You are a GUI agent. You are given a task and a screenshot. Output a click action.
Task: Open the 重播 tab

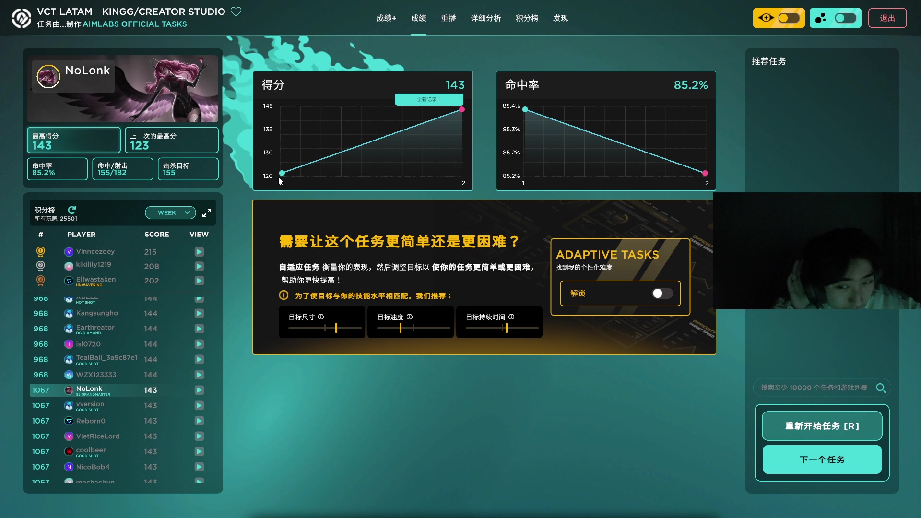pyautogui.click(x=449, y=18)
